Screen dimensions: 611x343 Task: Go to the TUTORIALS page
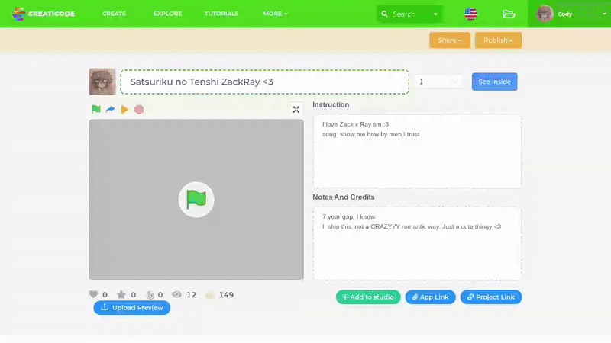pyautogui.click(x=221, y=14)
